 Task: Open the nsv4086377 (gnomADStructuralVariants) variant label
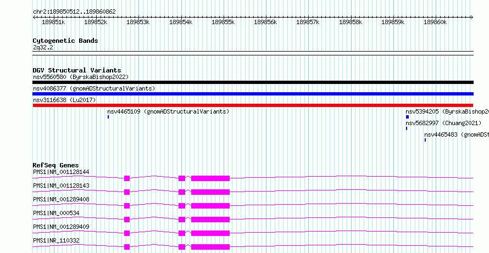tap(94, 88)
